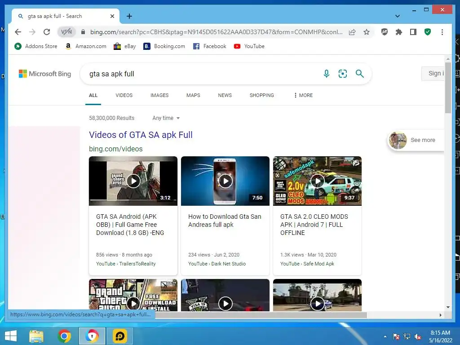Click the vertical scrollbar thumb
The width and height of the screenshot is (460, 345).
pos(448,88)
